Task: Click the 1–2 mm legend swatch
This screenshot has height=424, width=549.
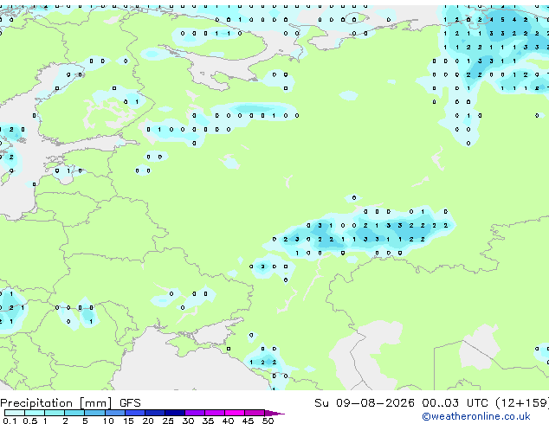Action: click(x=55, y=413)
